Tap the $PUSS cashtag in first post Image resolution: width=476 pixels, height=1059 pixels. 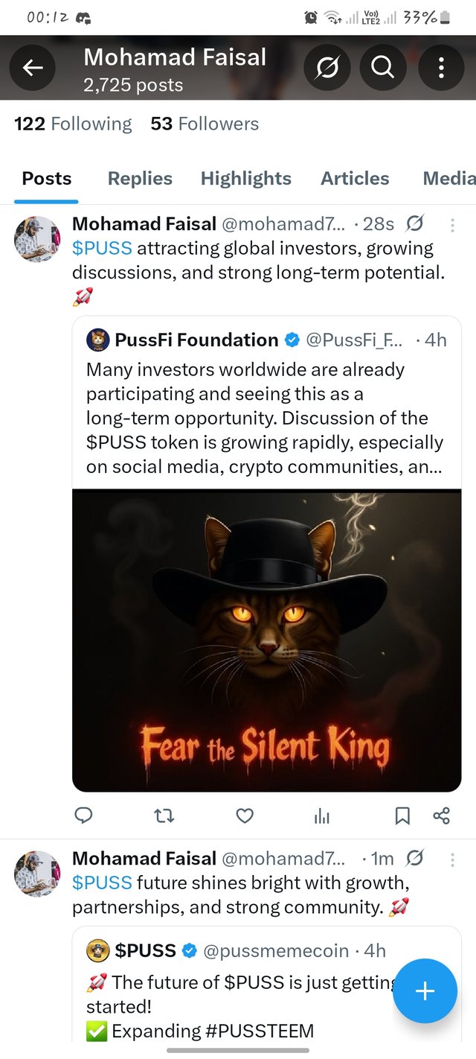(102, 249)
